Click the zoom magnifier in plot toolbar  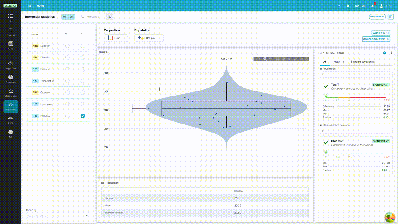(x=265, y=59)
